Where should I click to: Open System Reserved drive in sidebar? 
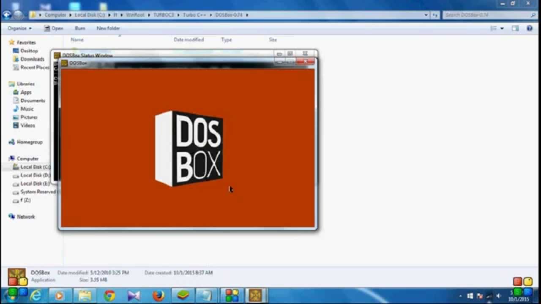click(38, 192)
